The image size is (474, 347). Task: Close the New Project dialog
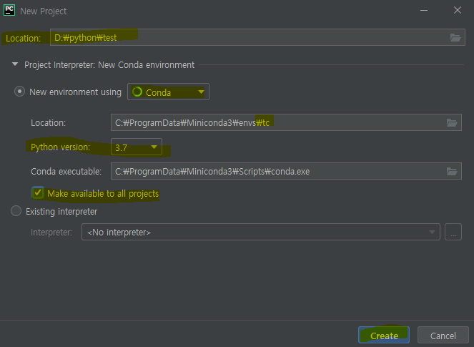pyautogui.click(x=458, y=10)
